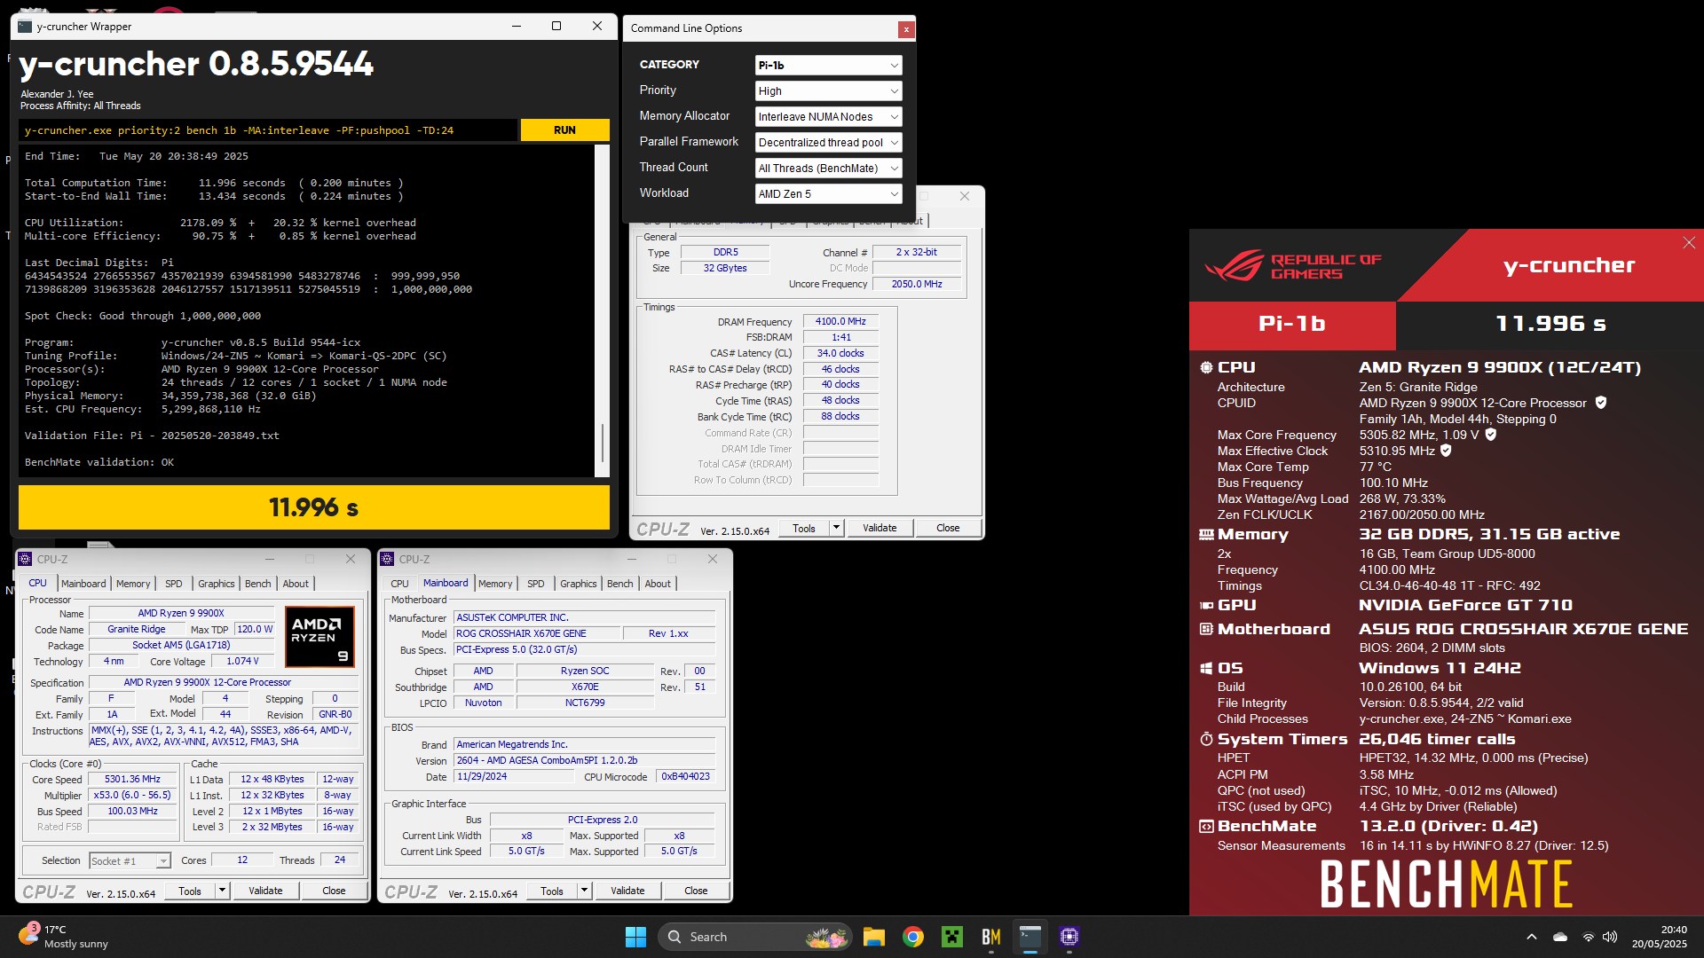Open the Socket #1 selection dropdown
The height and width of the screenshot is (958, 1704).
(130, 861)
